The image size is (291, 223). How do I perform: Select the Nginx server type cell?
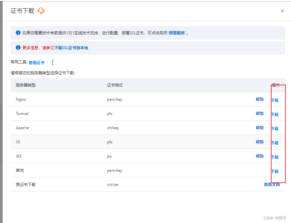tap(21, 99)
